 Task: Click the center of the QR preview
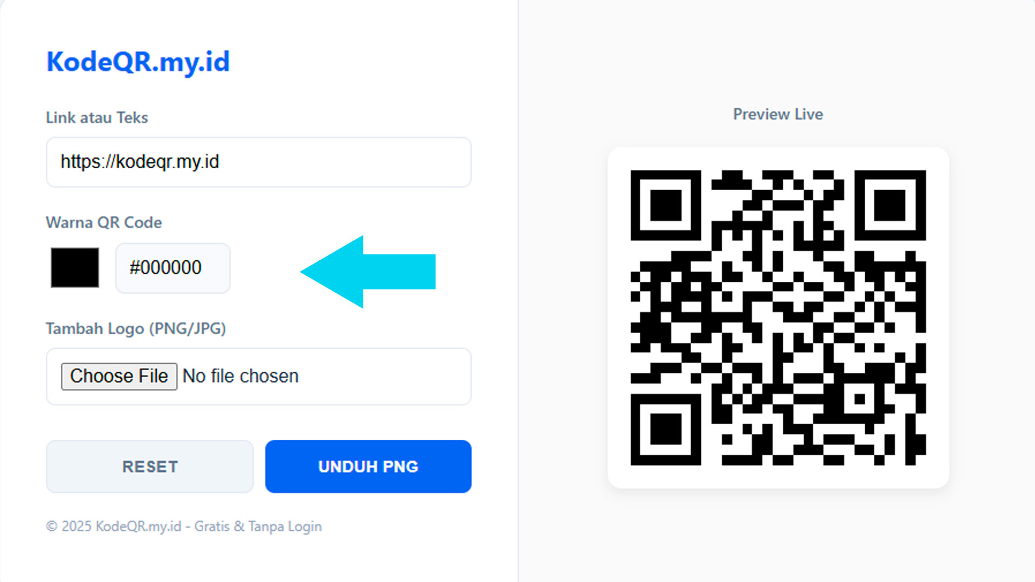tap(778, 317)
